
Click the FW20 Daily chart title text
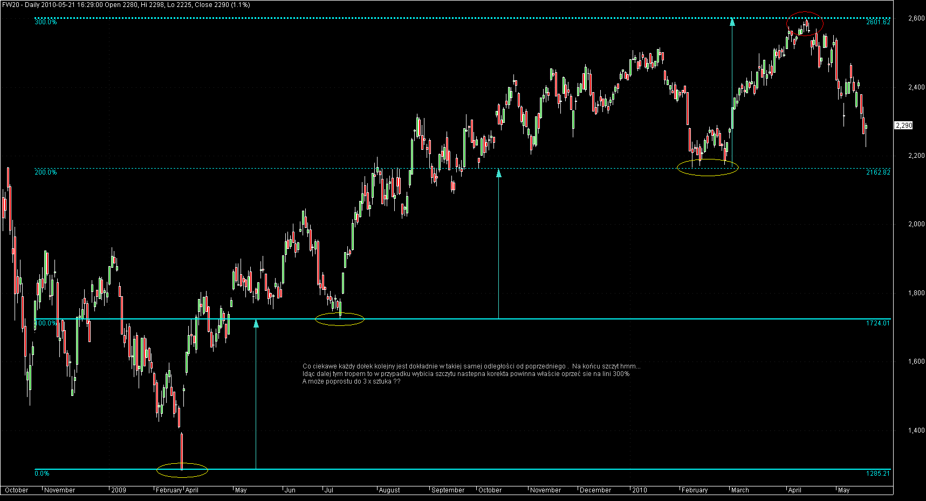[126, 5]
